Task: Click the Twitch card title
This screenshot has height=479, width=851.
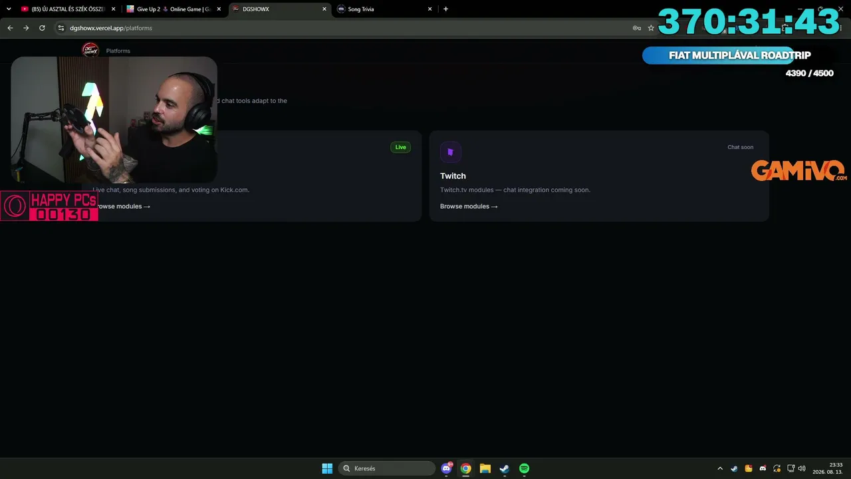Action: tap(453, 176)
